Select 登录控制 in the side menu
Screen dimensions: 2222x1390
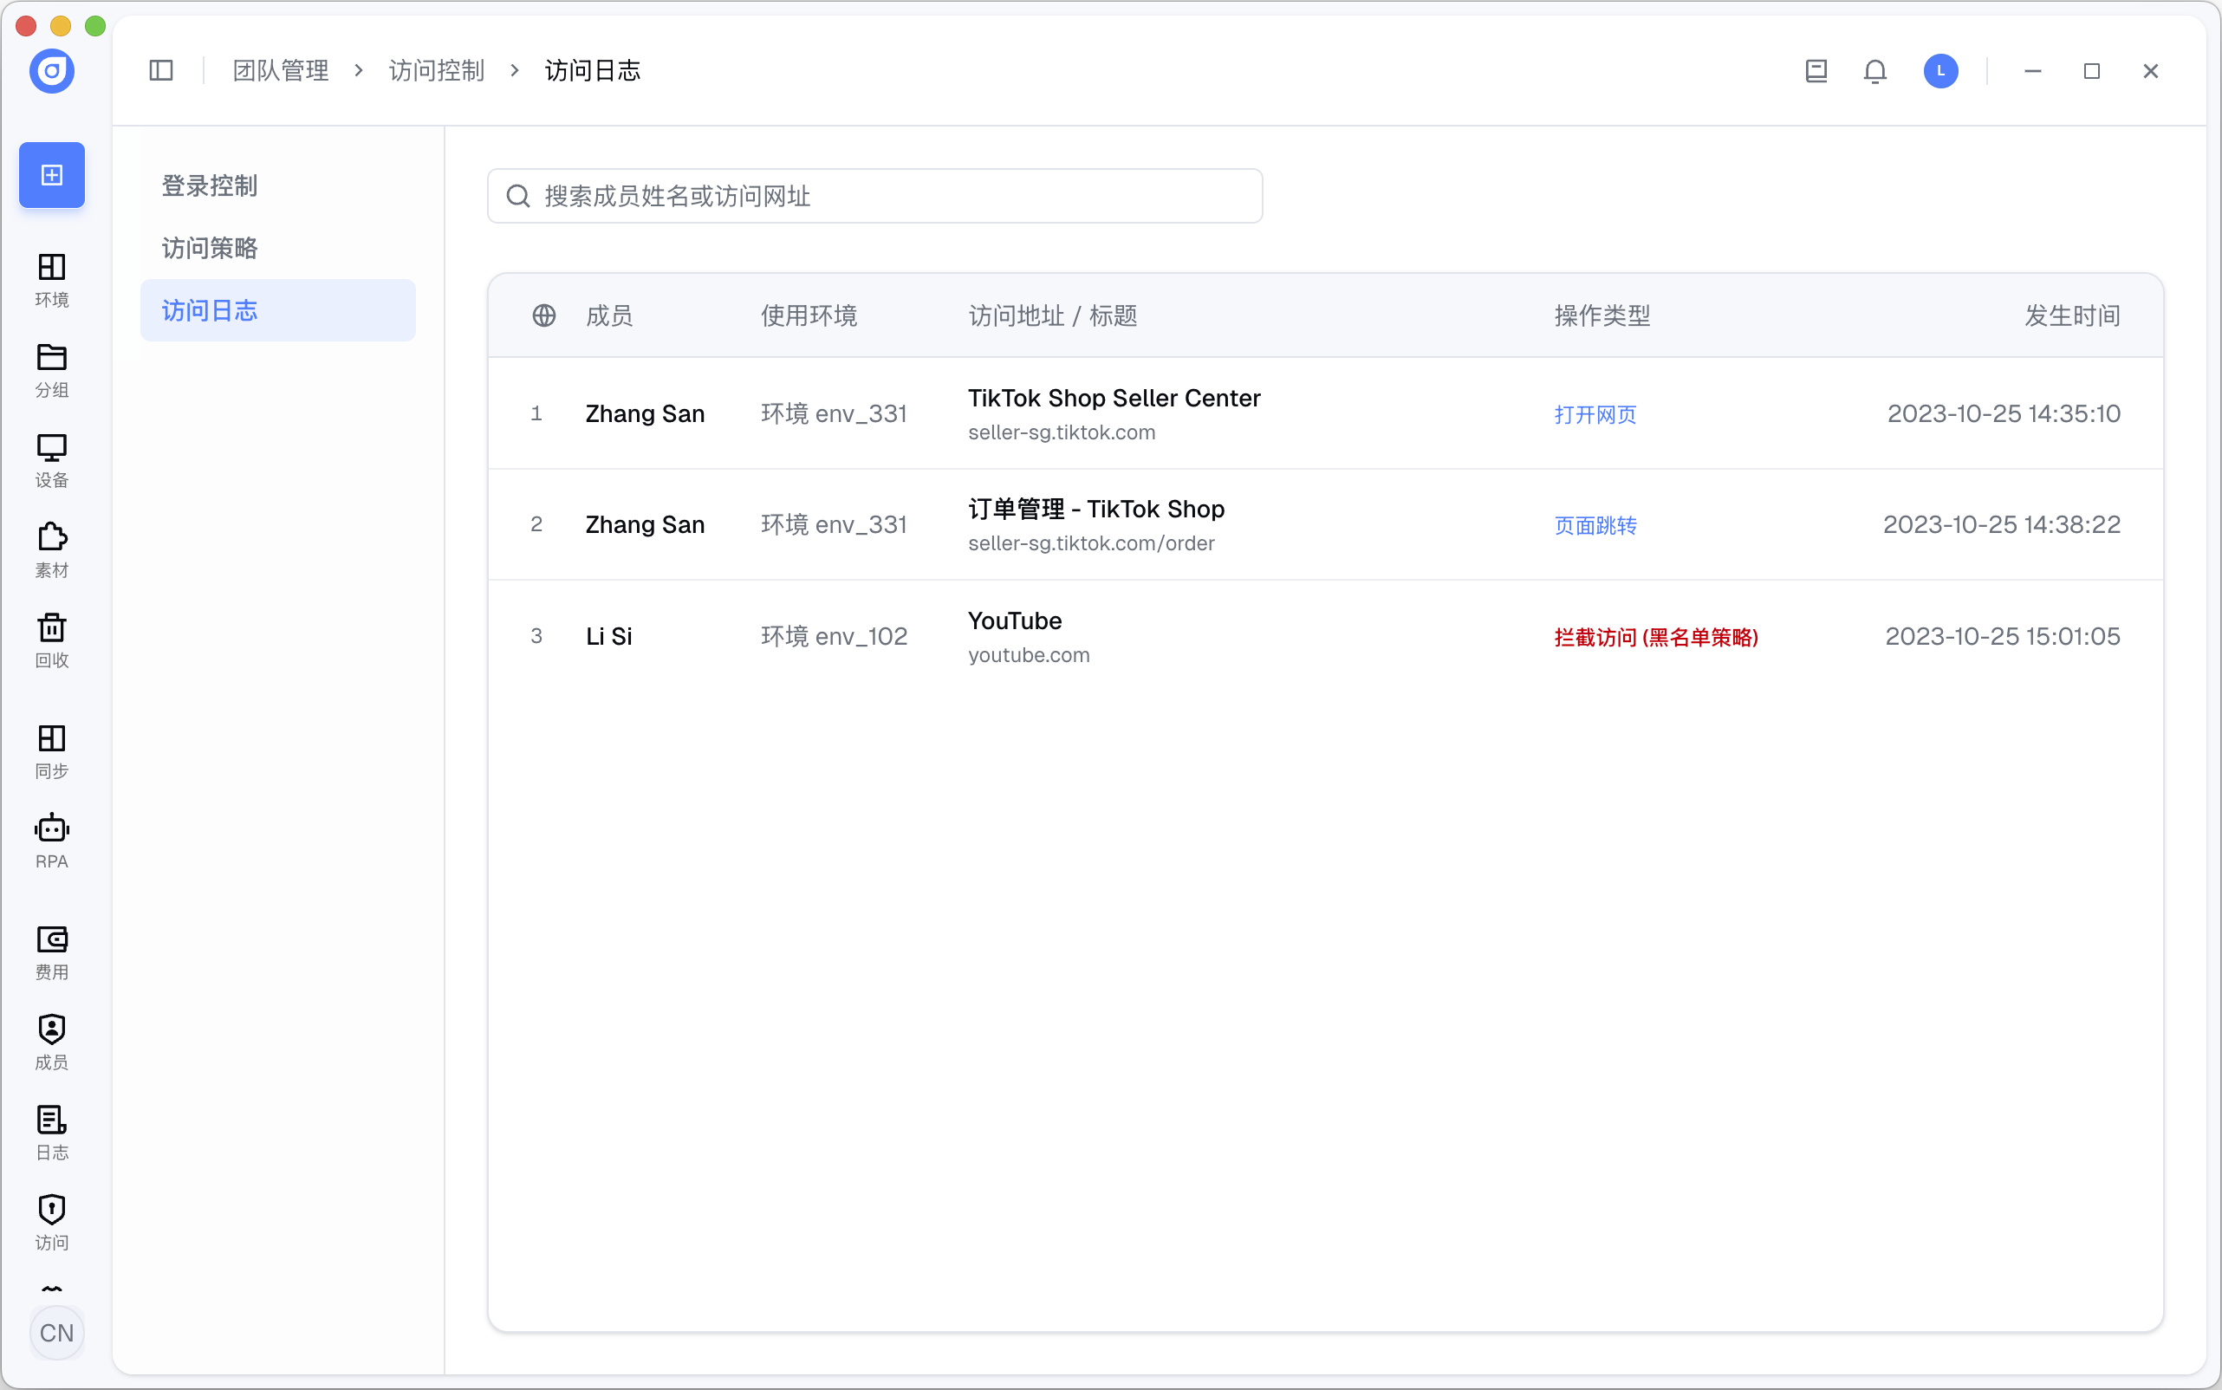pyautogui.click(x=210, y=185)
